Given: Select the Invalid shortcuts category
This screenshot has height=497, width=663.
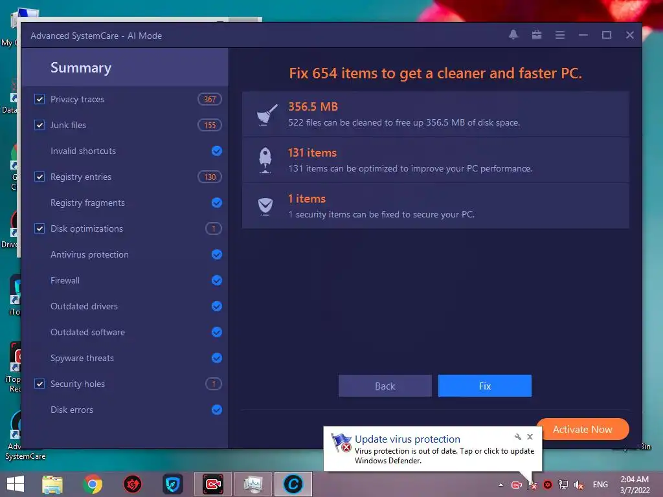Looking at the screenshot, I should tap(83, 151).
